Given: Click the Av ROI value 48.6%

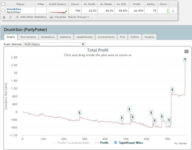Looking at the screenshot, I should 123,11.
